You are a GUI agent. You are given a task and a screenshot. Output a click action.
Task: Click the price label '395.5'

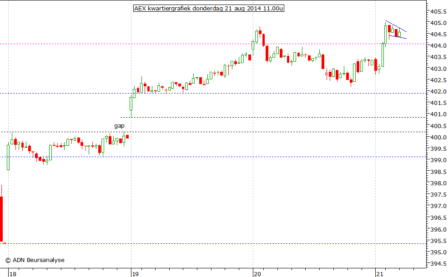[438, 241]
